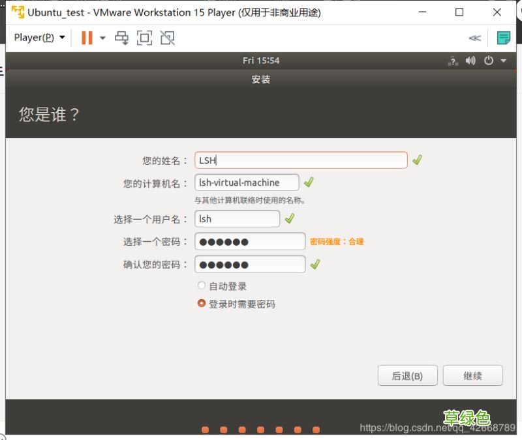Image resolution: width=522 pixels, height=440 pixels.
Task: Click the hint text 与其他计算机联络时使用的名称
Action: point(250,200)
